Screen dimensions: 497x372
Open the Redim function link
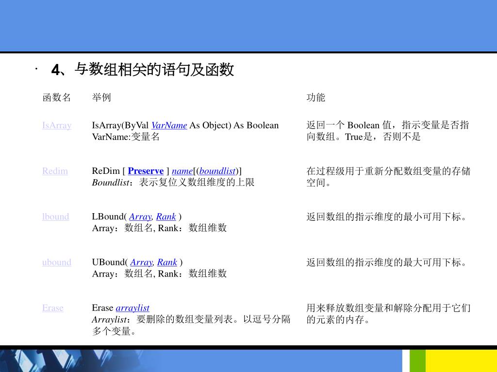click(55, 171)
